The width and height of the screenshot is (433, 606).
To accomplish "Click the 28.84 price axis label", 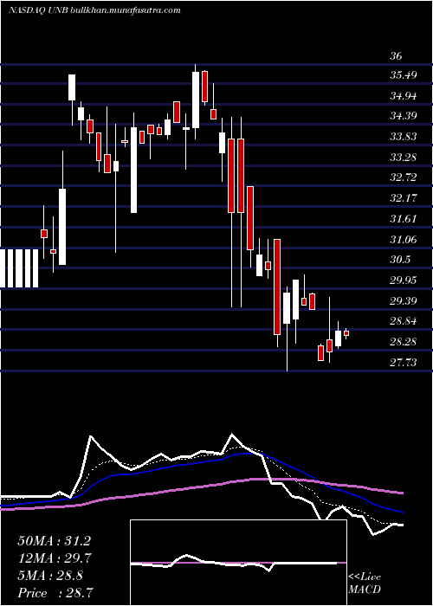I will (x=404, y=321).
